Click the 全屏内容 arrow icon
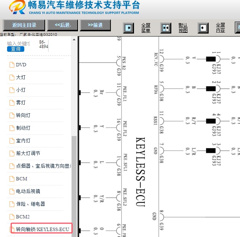 pos(203,28)
